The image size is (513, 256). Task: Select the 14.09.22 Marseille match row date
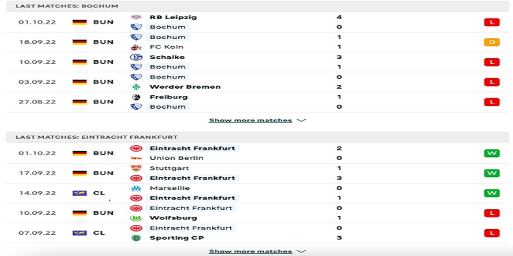point(38,193)
